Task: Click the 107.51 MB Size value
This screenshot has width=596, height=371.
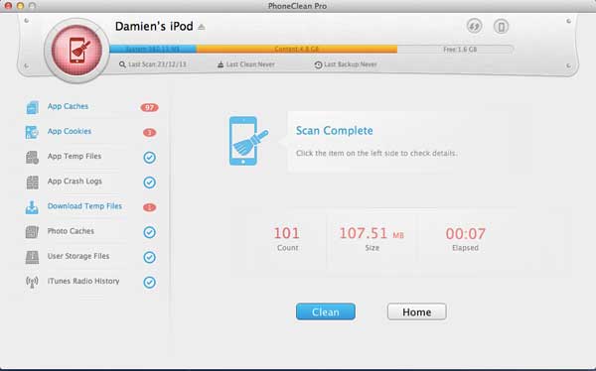Action: (372, 233)
